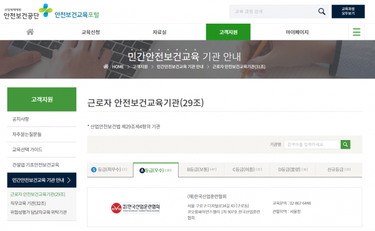Expand 민간안전보건교육 기관 안내 chevron
Image resolution: width=375 pixels, height=231 pixels.
[x=69, y=180]
